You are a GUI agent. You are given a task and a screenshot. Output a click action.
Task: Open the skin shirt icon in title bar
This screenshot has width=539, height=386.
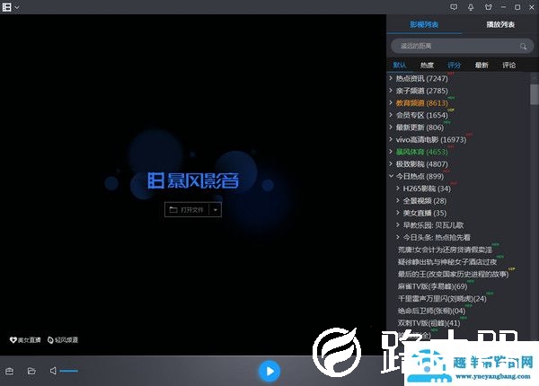(x=488, y=7)
